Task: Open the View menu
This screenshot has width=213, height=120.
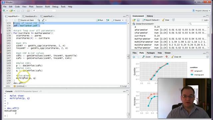Action: tap(24, 7)
